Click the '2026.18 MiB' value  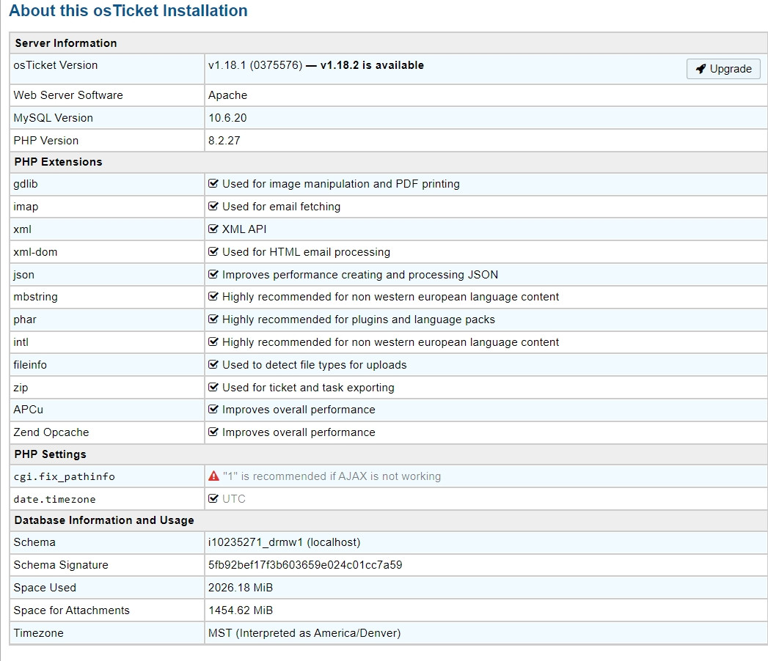click(241, 588)
